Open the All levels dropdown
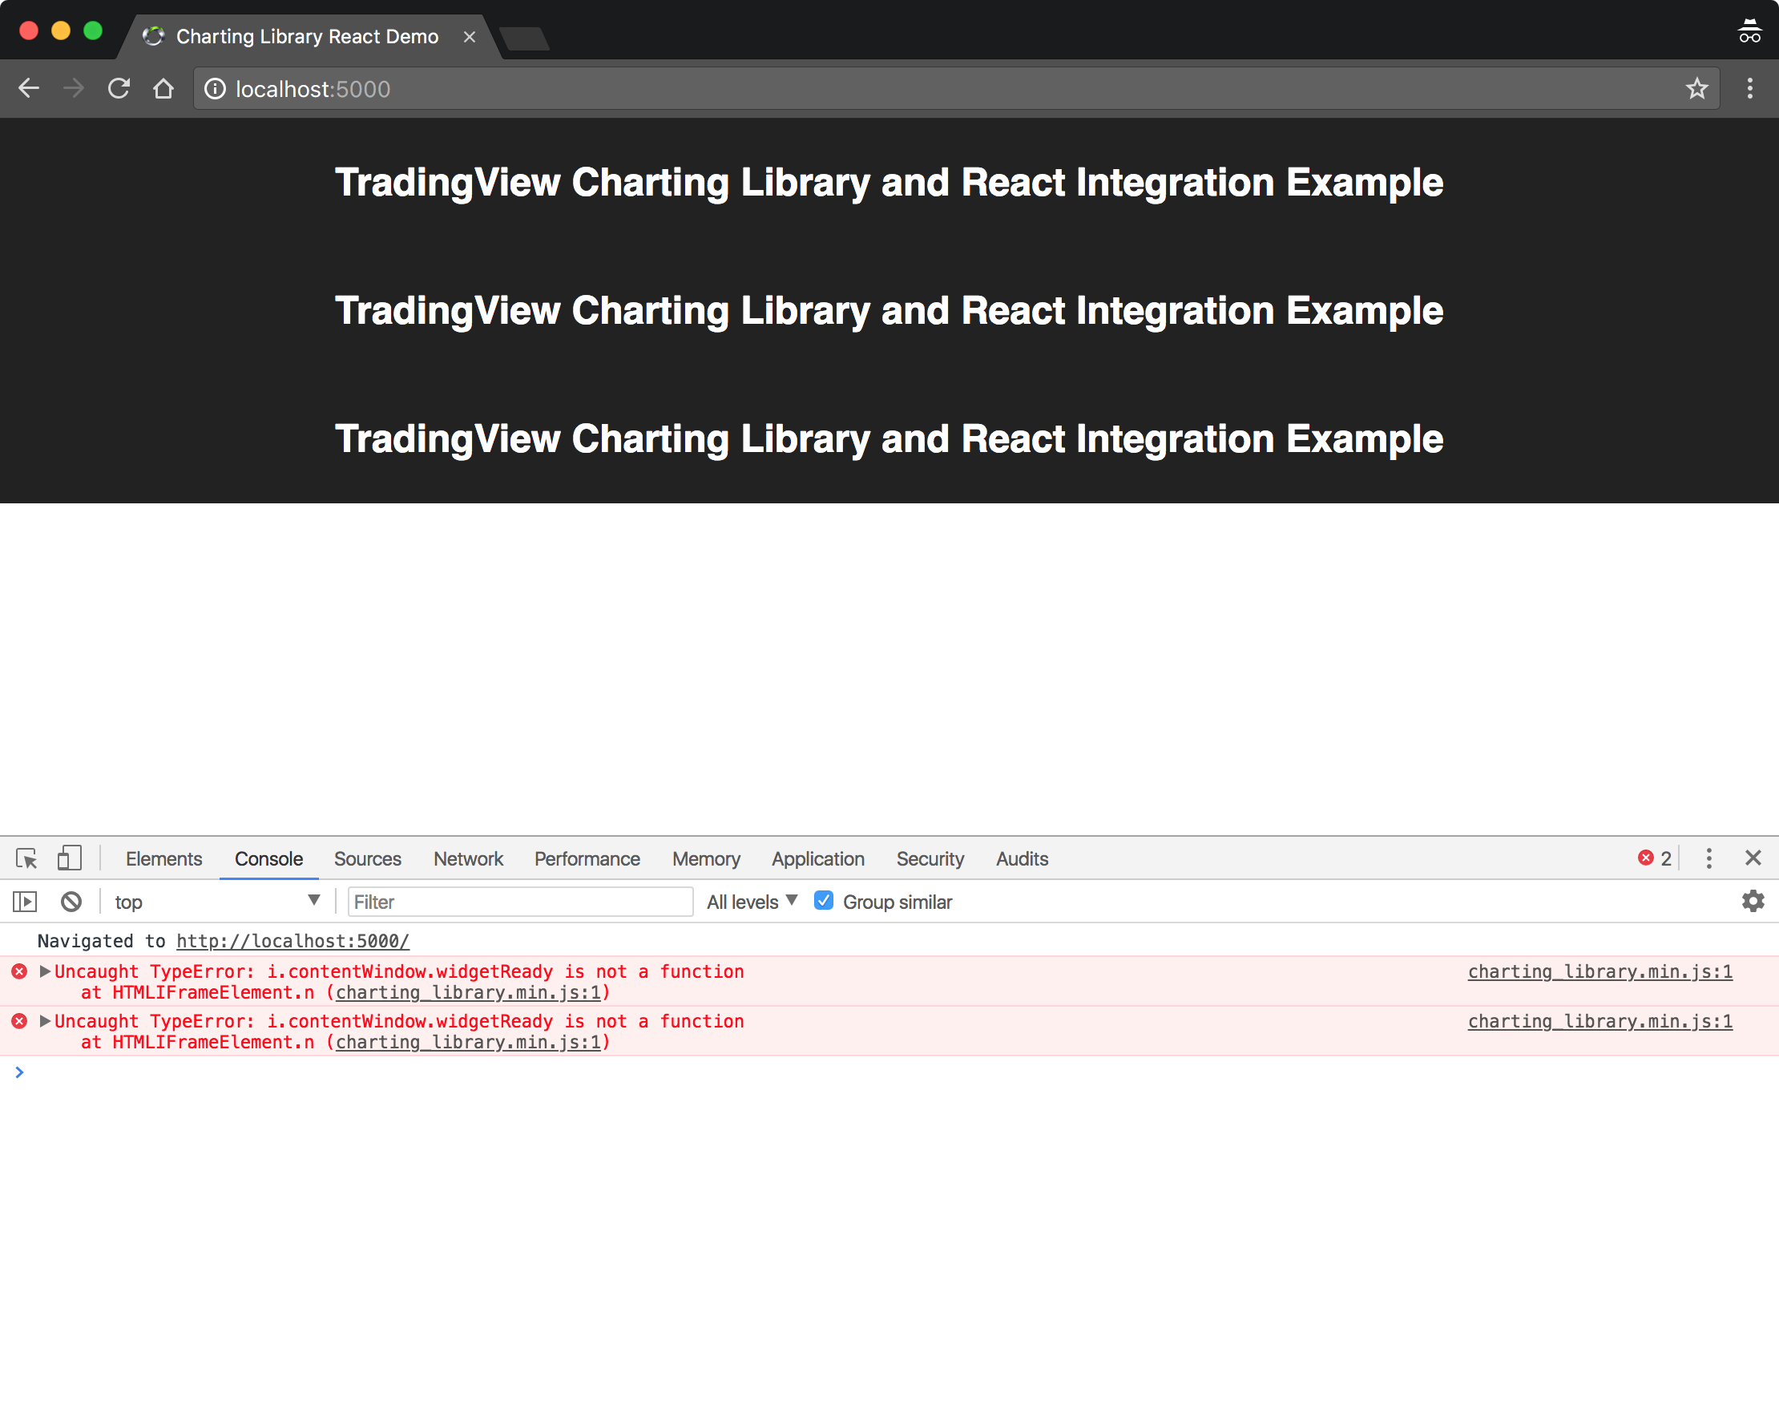This screenshot has width=1779, height=1401. (x=752, y=902)
